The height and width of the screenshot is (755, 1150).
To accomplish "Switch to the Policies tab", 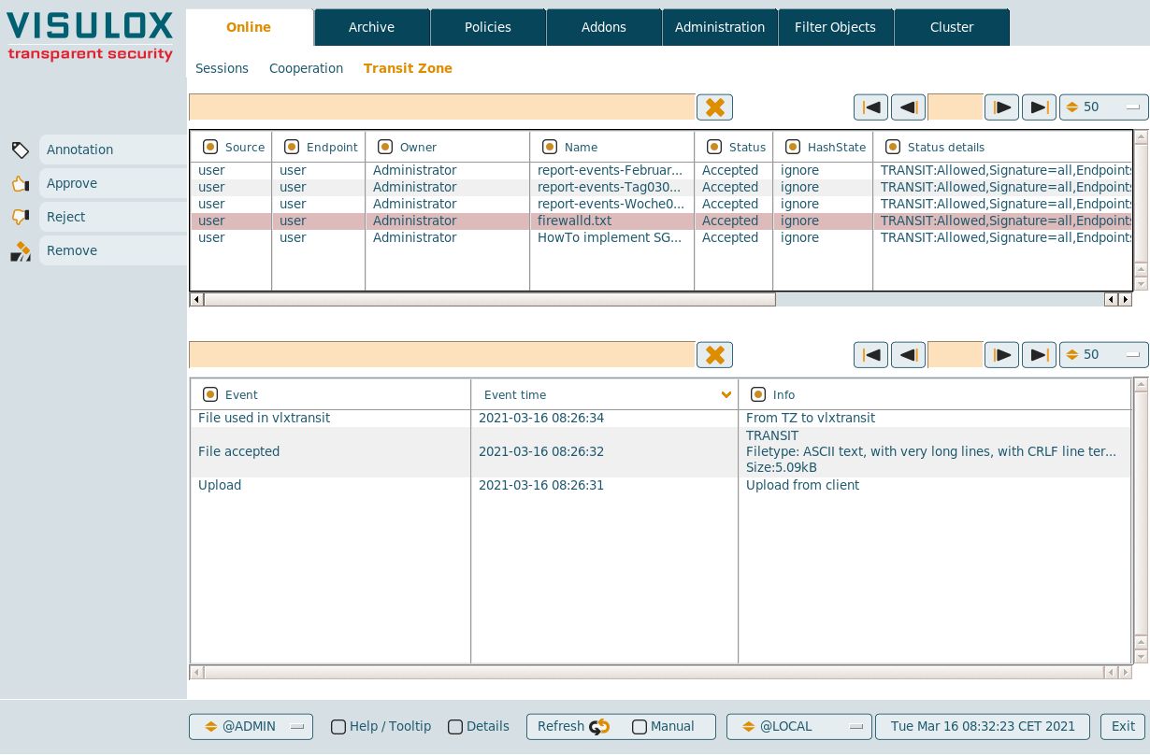I will click(488, 27).
